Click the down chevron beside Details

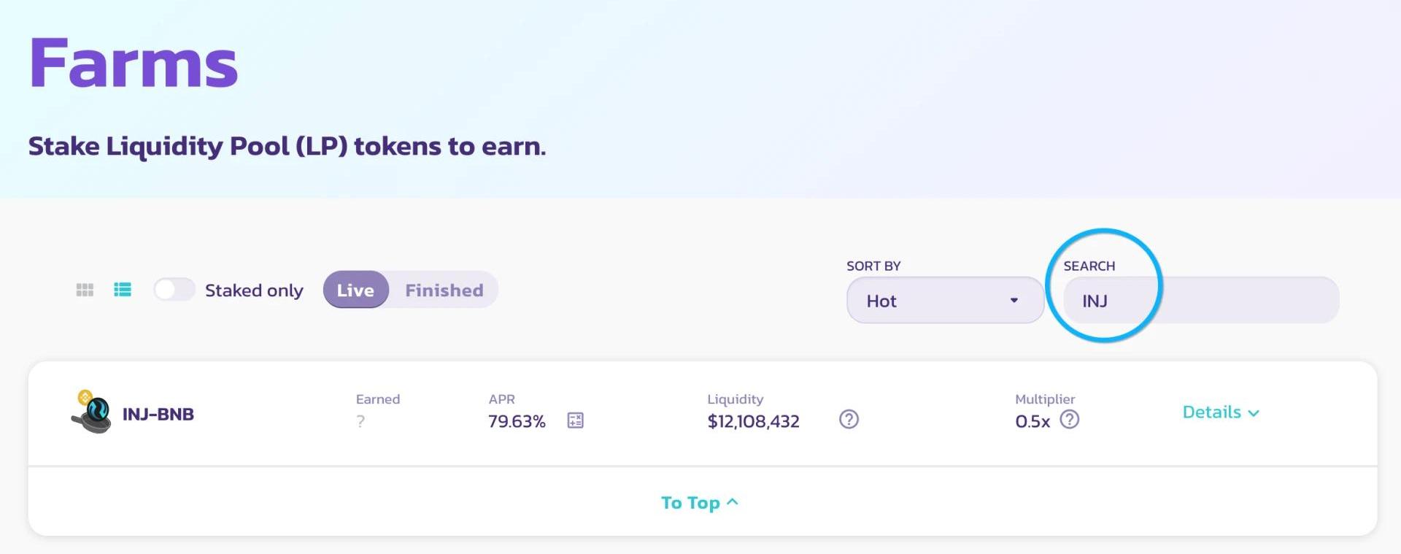(x=1254, y=413)
